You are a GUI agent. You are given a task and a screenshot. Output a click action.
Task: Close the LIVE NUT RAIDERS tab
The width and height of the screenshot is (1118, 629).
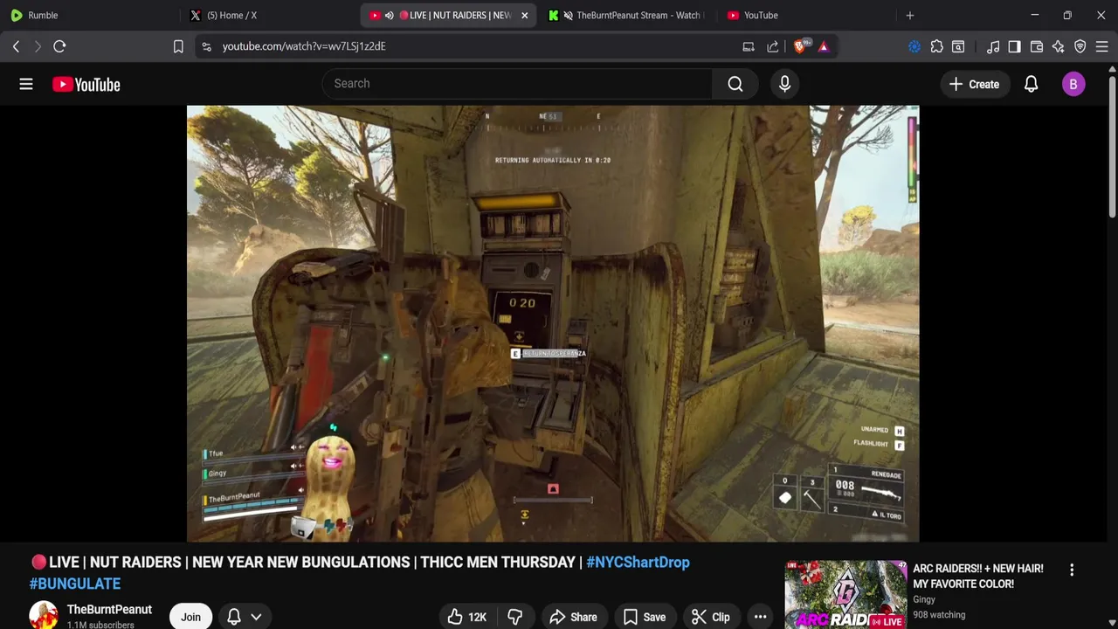(524, 15)
